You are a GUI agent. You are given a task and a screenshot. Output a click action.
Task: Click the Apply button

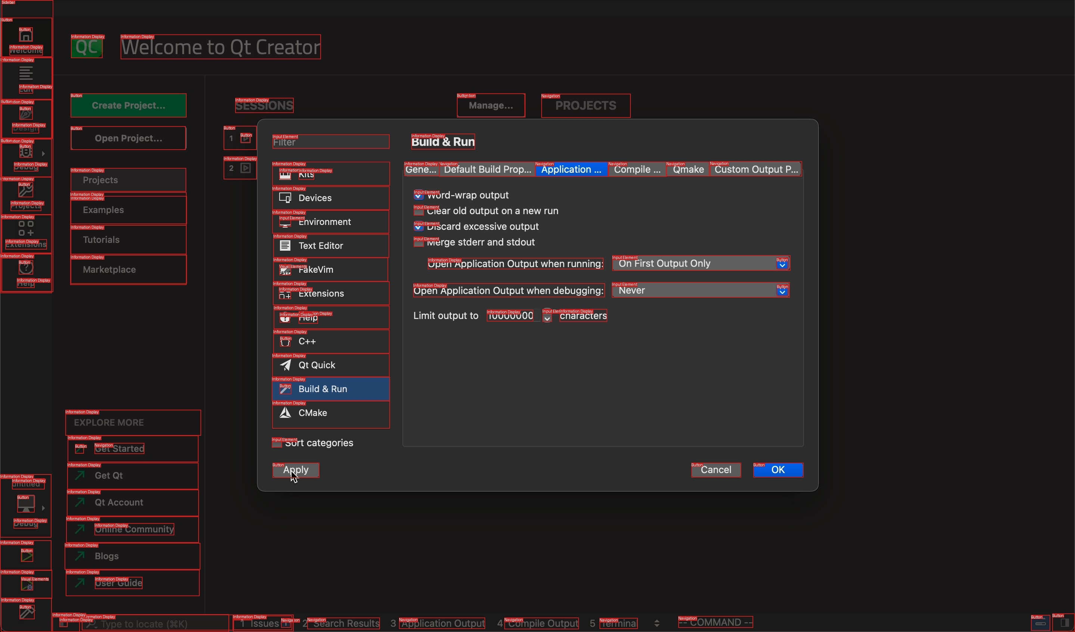[x=296, y=470]
